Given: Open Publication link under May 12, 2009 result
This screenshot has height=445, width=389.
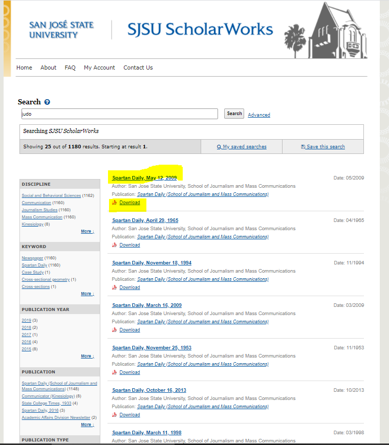Looking at the screenshot, I should pyautogui.click(x=203, y=194).
